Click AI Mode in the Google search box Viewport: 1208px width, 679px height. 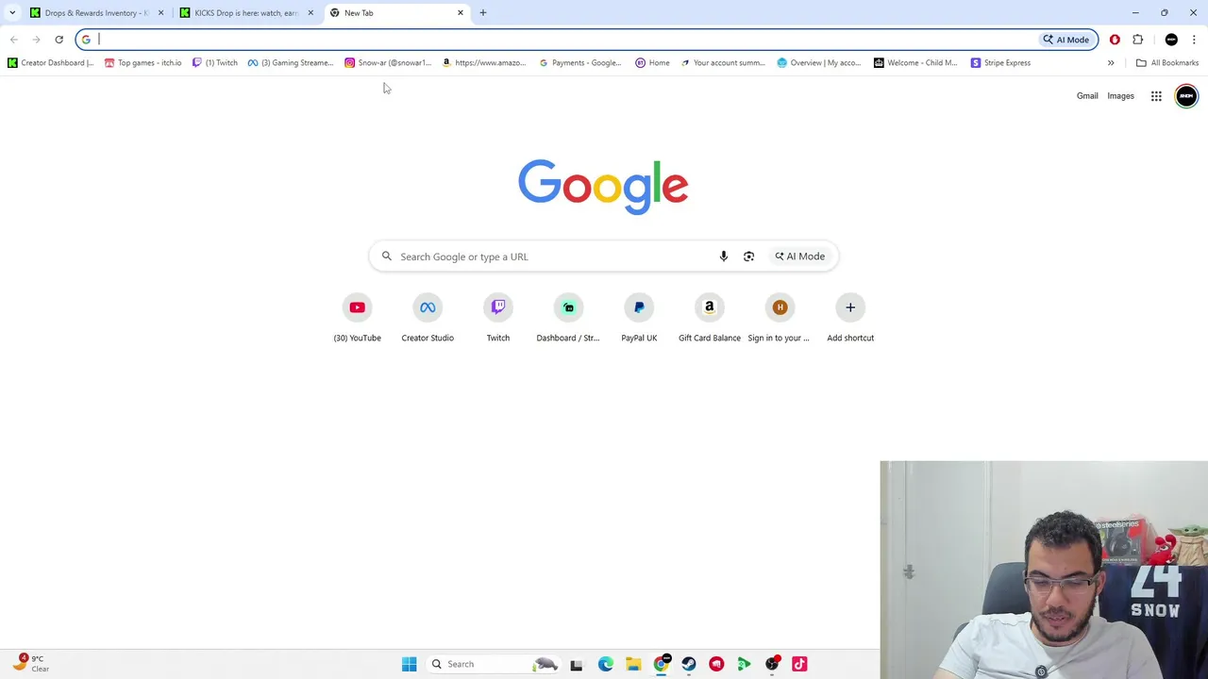[x=800, y=257]
